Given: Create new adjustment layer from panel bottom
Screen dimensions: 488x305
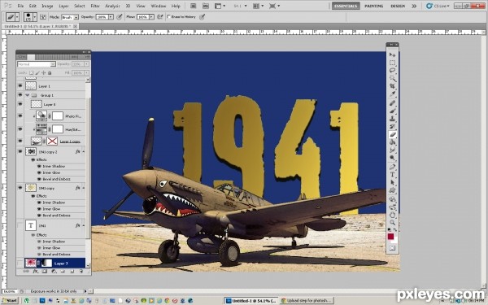Looking at the screenshot, I should [54, 272].
